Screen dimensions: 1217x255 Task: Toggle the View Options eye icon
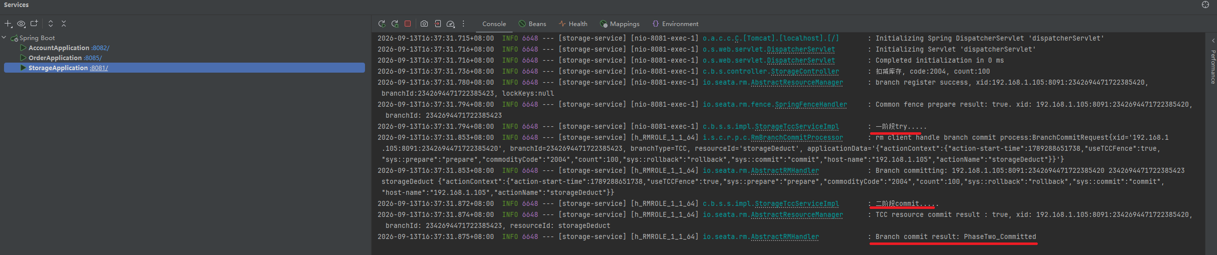tap(21, 24)
